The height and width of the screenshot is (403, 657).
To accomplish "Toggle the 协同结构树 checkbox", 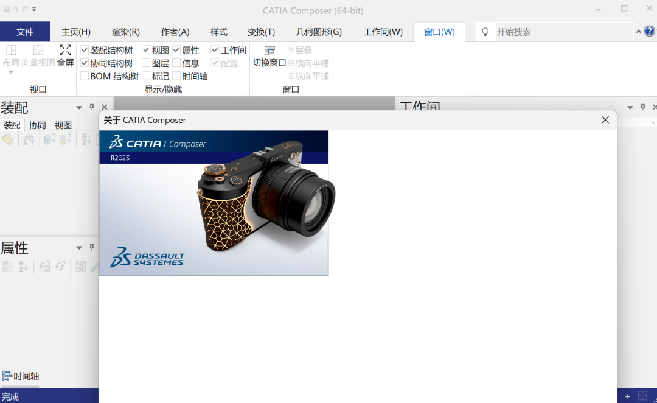I will click(85, 63).
